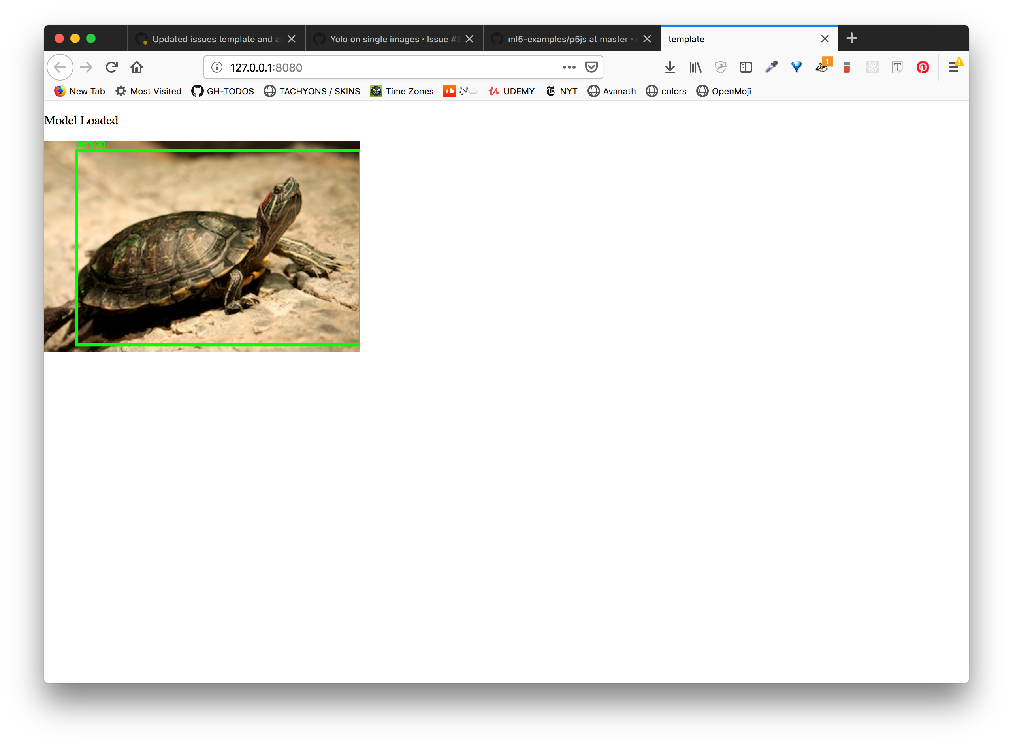Visit the UDEMY bookmark
The height and width of the screenshot is (746, 1013).
point(512,91)
